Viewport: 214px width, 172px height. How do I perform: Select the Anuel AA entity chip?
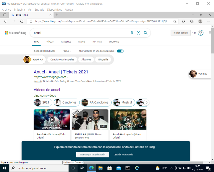[34, 59]
